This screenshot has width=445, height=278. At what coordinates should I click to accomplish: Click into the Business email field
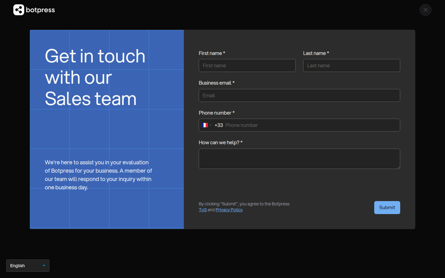click(x=299, y=95)
